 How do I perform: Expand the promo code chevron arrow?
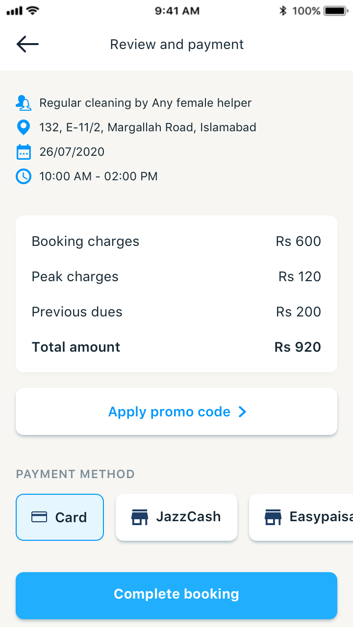coord(242,412)
